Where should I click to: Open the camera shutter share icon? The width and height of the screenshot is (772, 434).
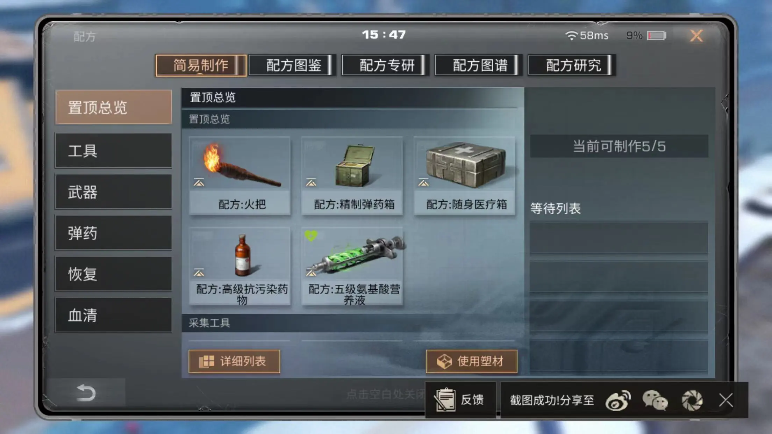692,400
